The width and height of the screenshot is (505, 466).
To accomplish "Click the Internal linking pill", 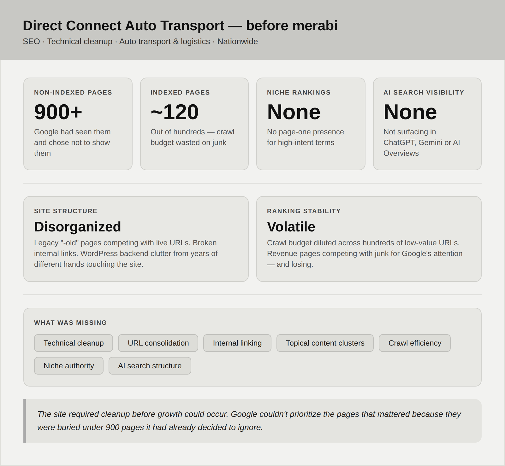I will 237,343.
